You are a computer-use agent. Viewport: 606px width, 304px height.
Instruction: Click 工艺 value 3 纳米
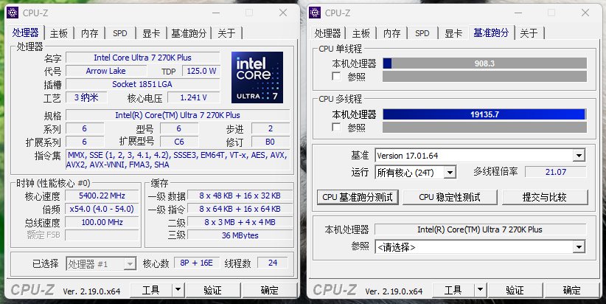86,97
